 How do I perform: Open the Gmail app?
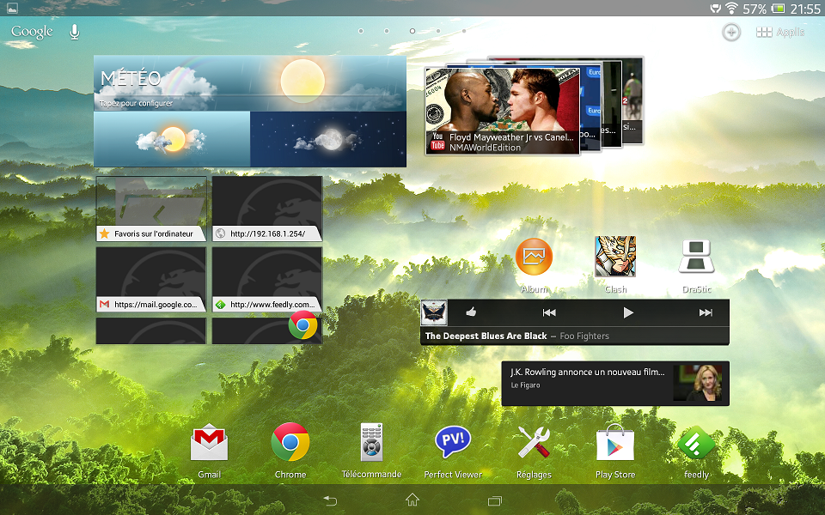(209, 443)
